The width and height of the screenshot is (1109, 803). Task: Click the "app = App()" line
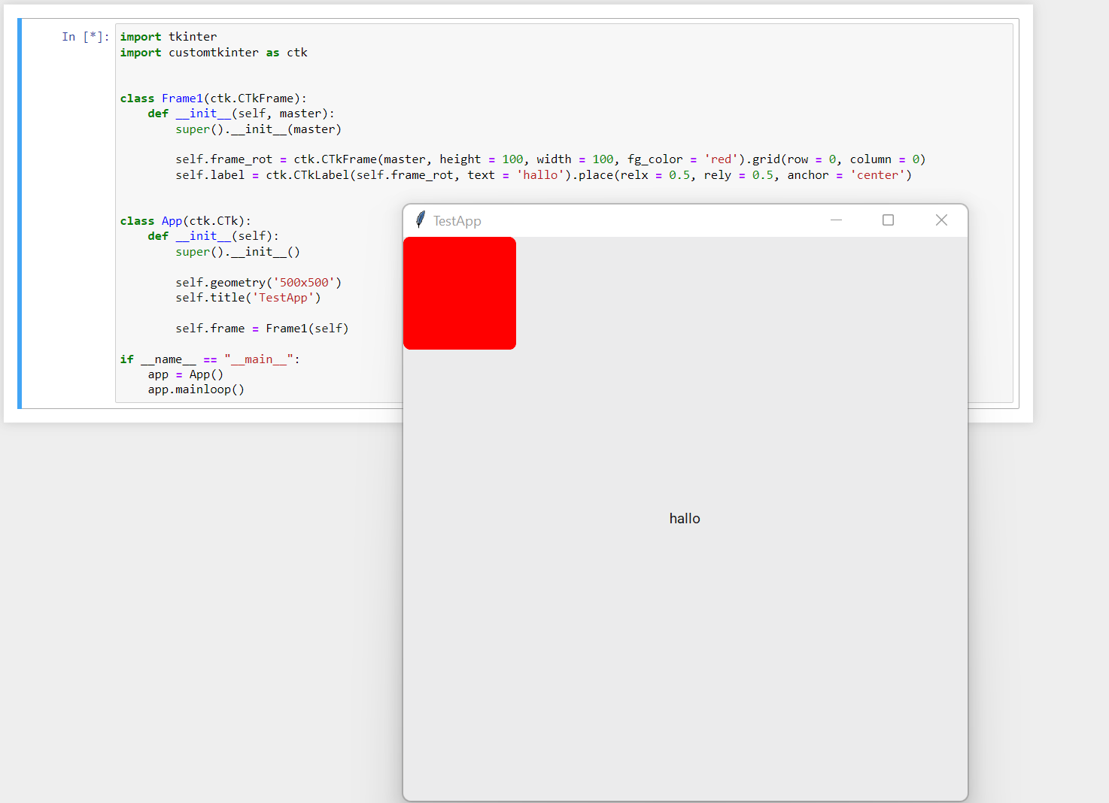click(186, 374)
